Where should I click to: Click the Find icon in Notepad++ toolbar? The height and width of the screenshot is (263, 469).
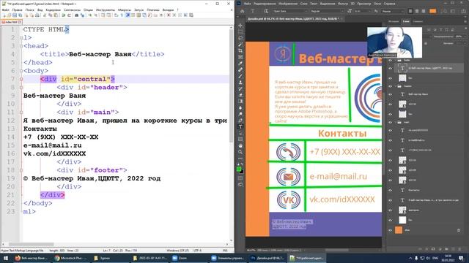click(77, 15)
